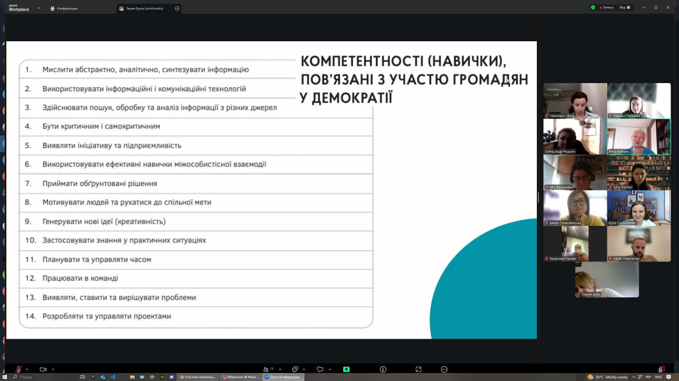Open the weather widget in taskbar

608,377
